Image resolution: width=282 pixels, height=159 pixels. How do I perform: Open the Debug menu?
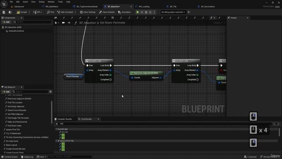pyautogui.click(x=41, y=2)
